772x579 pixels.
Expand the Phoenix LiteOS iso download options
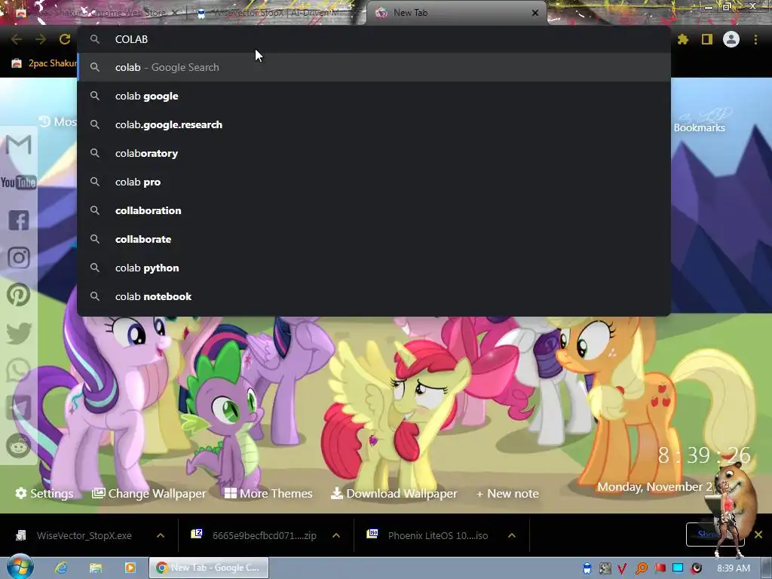512,536
